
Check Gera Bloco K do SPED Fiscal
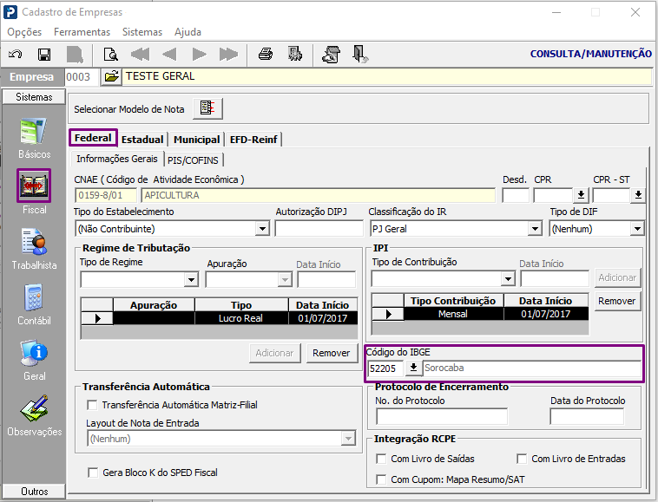coord(93,473)
